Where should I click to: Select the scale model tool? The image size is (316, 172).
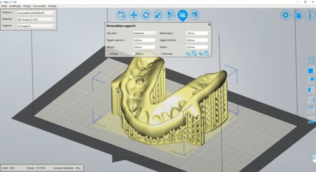point(158,15)
